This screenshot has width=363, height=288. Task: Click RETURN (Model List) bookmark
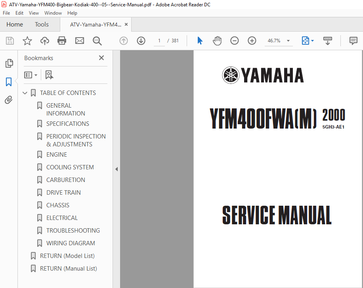pos(67,256)
